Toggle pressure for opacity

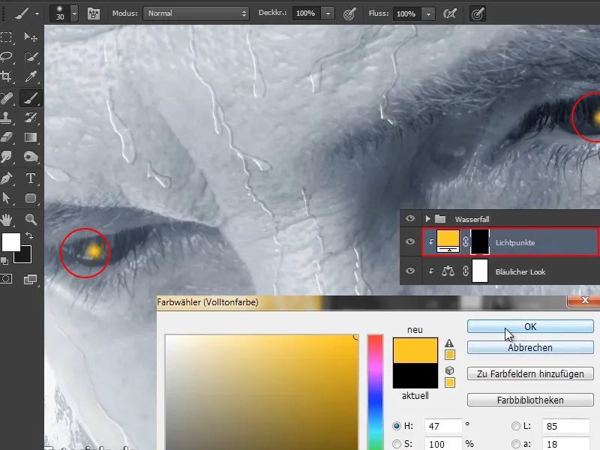(349, 14)
